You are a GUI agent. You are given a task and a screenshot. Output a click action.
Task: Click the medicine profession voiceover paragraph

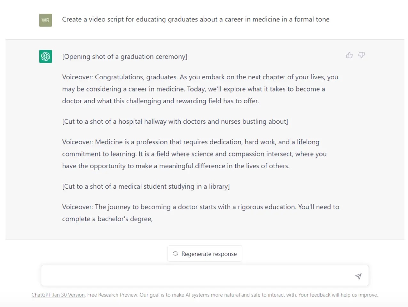(x=194, y=154)
